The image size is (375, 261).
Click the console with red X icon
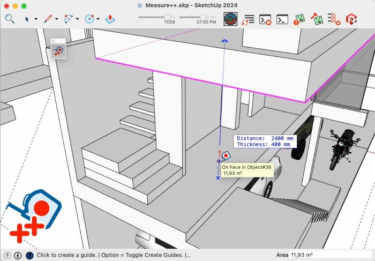265,20
